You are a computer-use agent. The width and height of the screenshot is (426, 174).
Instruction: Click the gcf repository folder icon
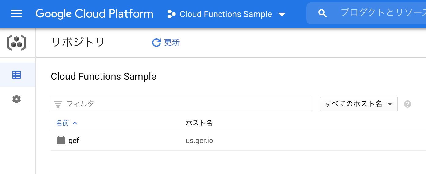(61, 140)
